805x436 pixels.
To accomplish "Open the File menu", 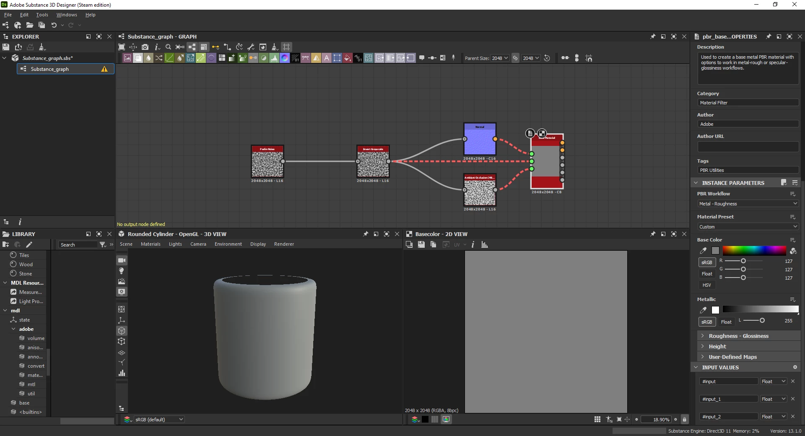I will (x=8, y=15).
